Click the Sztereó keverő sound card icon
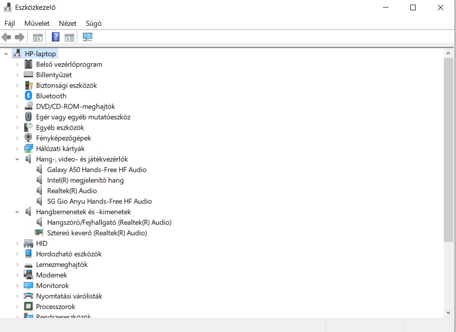The width and height of the screenshot is (456, 332). click(39, 232)
